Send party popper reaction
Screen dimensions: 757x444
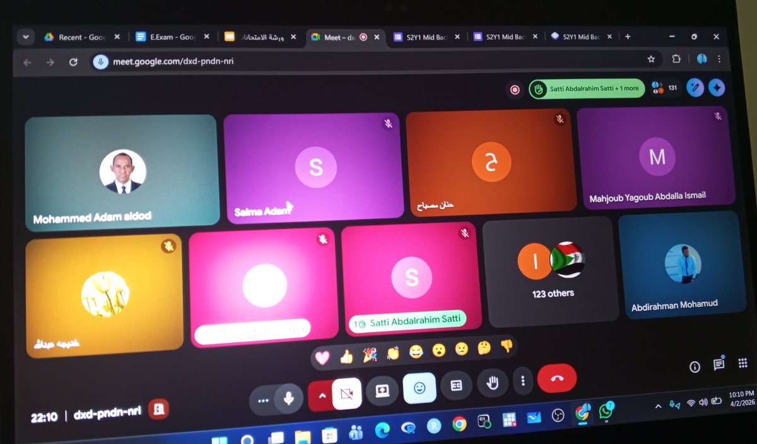370,354
